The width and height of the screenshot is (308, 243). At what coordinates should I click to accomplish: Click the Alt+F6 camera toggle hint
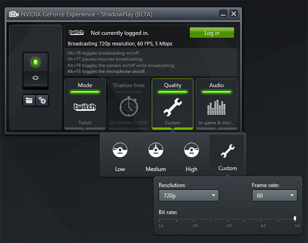(121, 65)
